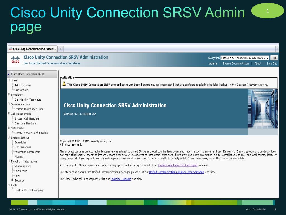Image resolution: width=286 pixels, height=215 pixels.
Task: Select the Networking label in the tree
Action: [17, 128]
